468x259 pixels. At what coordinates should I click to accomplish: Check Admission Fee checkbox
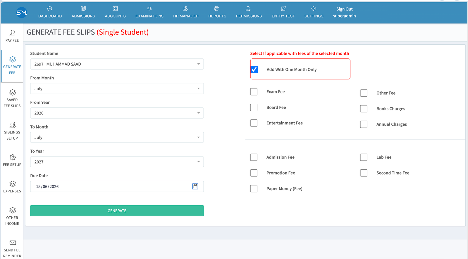(x=254, y=157)
